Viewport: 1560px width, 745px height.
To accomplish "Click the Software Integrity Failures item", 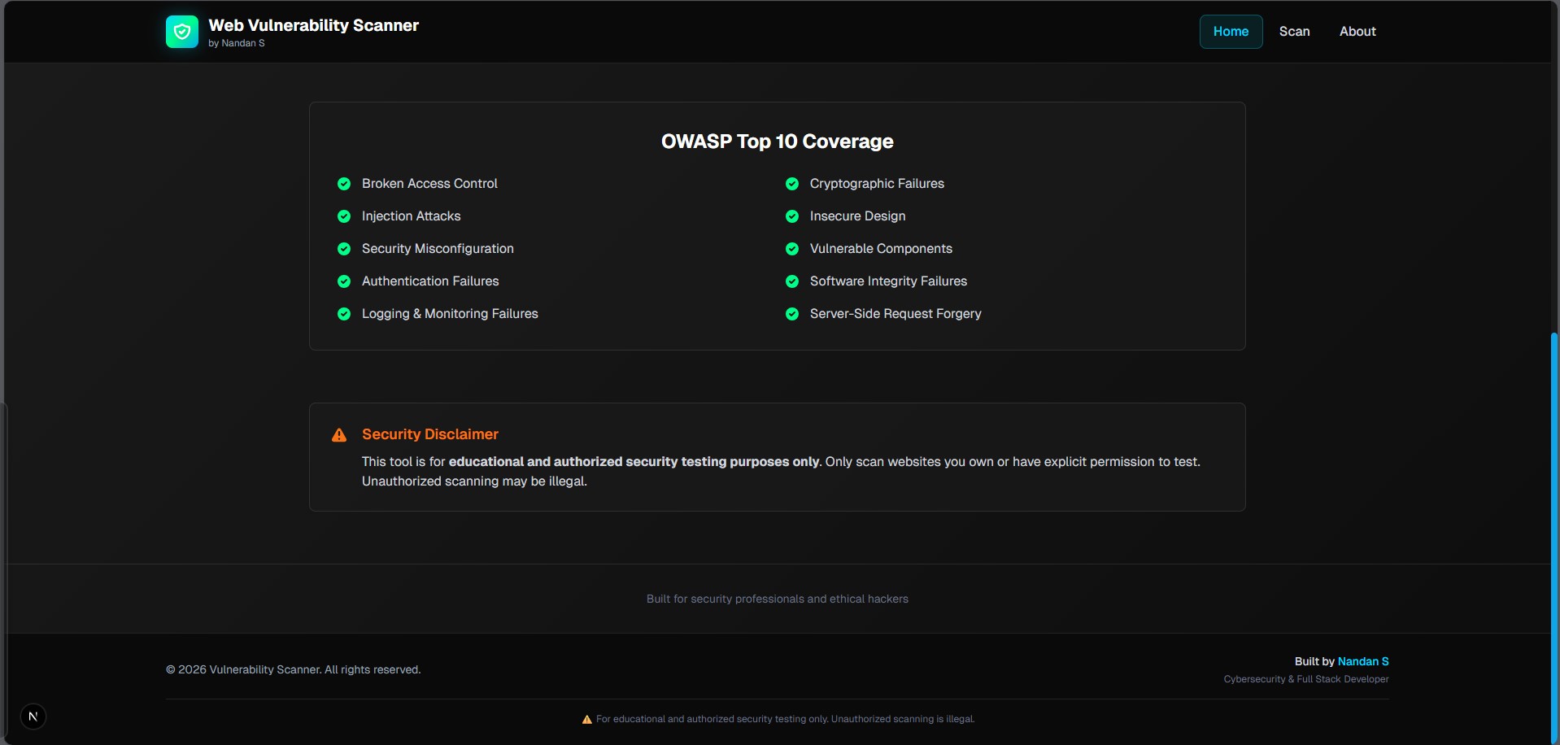I will (x=888, y=281).
